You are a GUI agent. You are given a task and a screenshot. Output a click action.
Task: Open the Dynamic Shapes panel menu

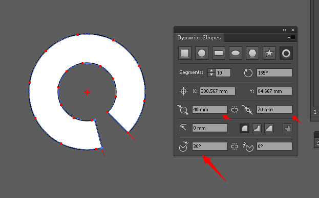pos(291,37)
